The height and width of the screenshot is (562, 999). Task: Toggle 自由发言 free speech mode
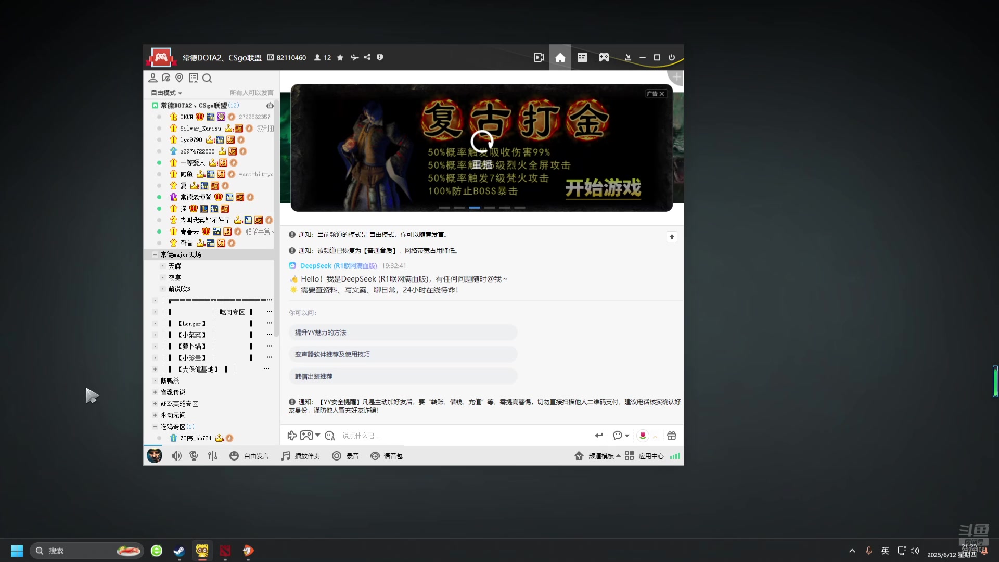[249, 456]
